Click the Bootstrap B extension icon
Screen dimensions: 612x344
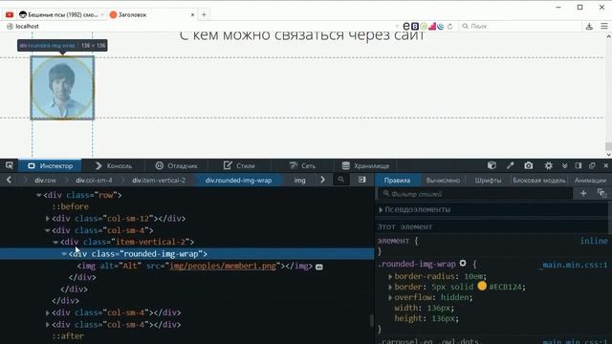point(415,26)
